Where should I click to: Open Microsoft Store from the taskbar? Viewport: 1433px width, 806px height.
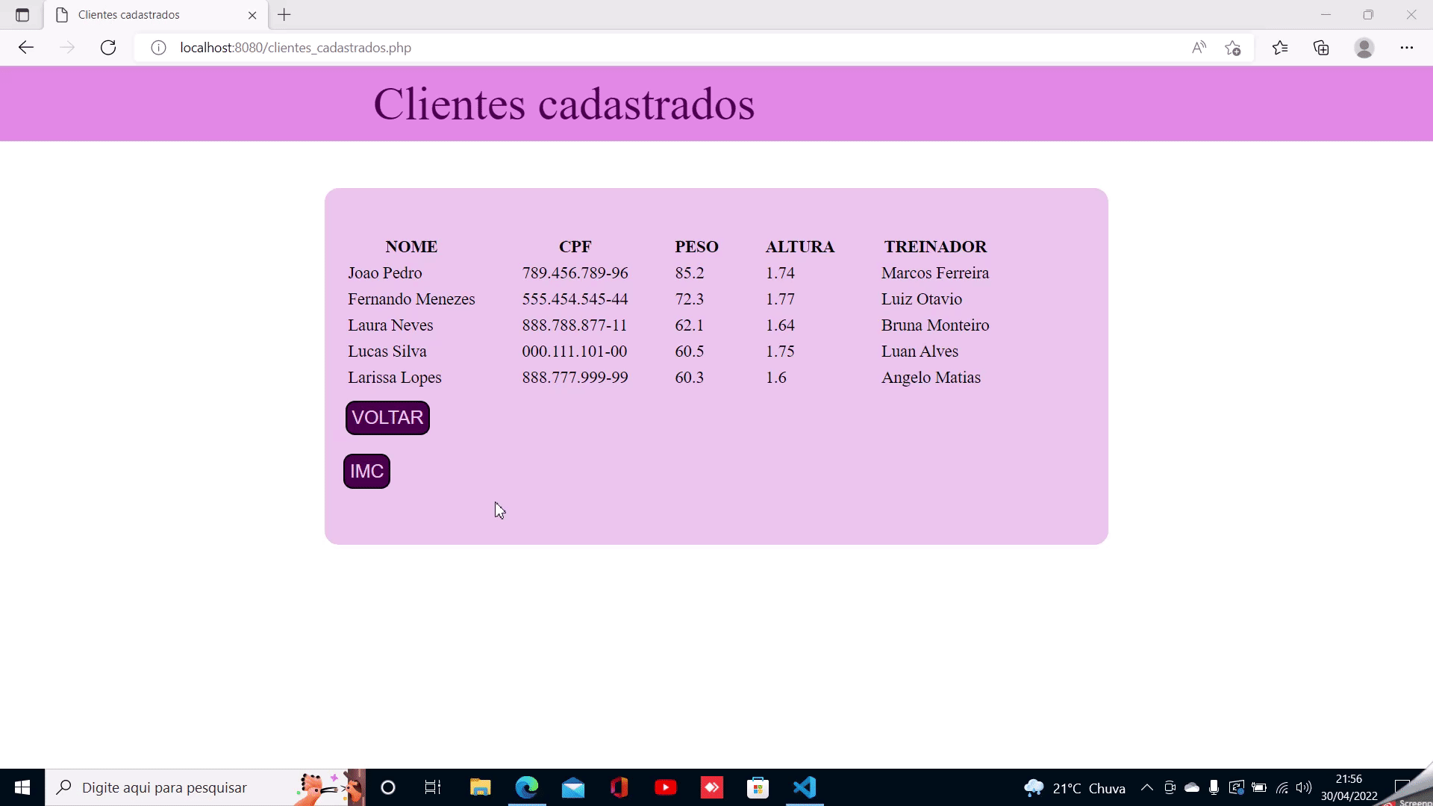click(x=758, y=787)
